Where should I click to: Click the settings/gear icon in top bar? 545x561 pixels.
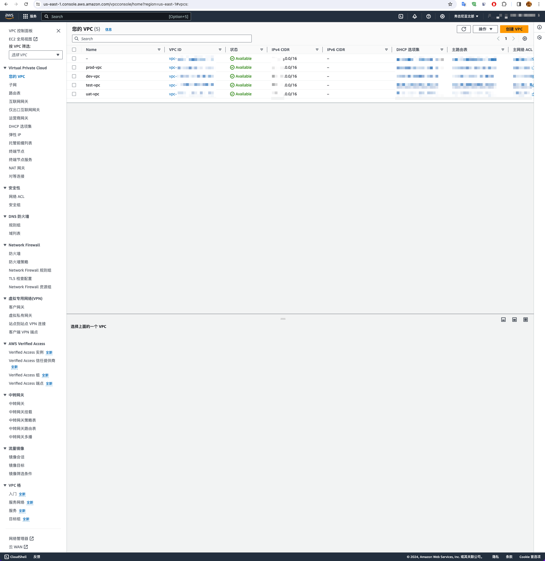441,16
